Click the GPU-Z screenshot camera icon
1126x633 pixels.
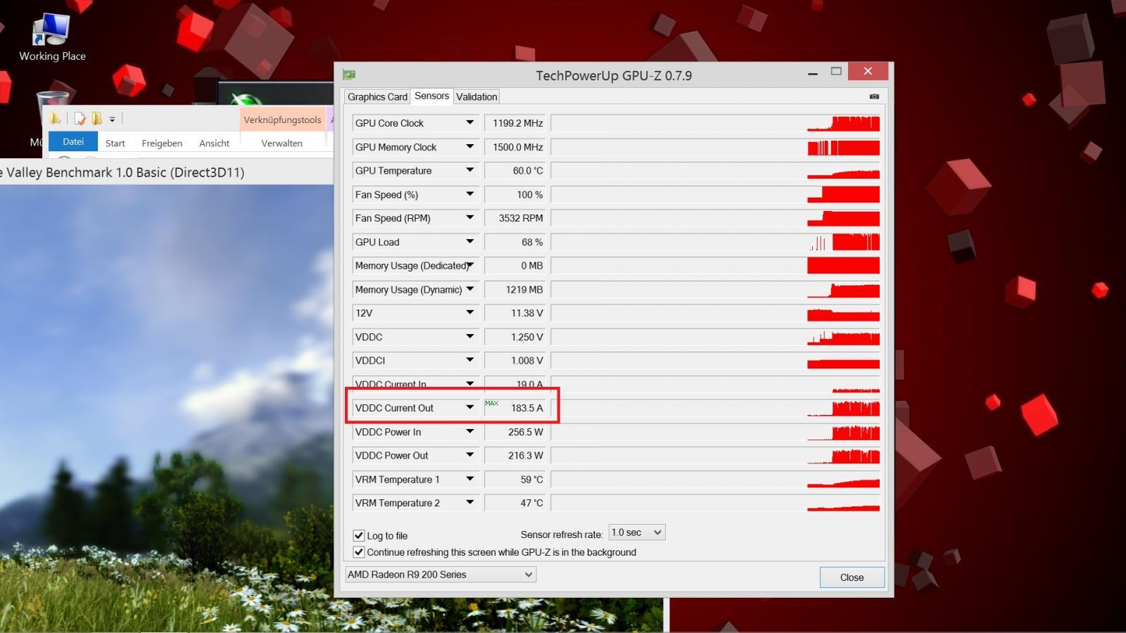(874, 96)
